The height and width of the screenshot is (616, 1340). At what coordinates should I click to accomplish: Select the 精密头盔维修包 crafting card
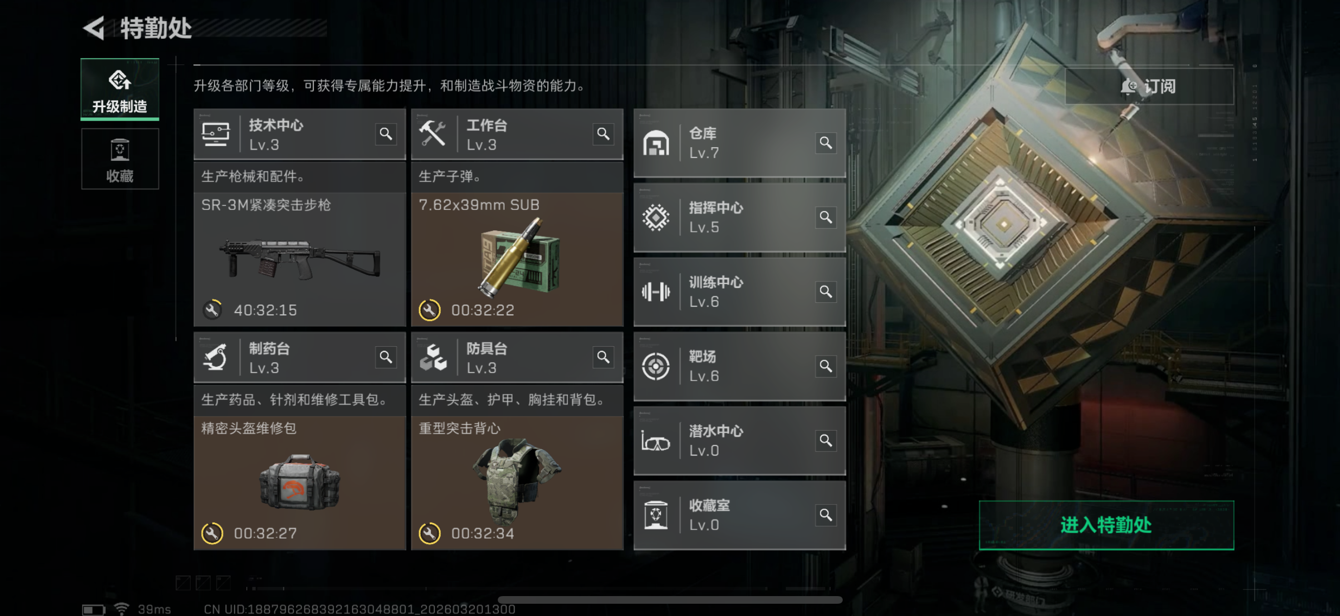299,482
